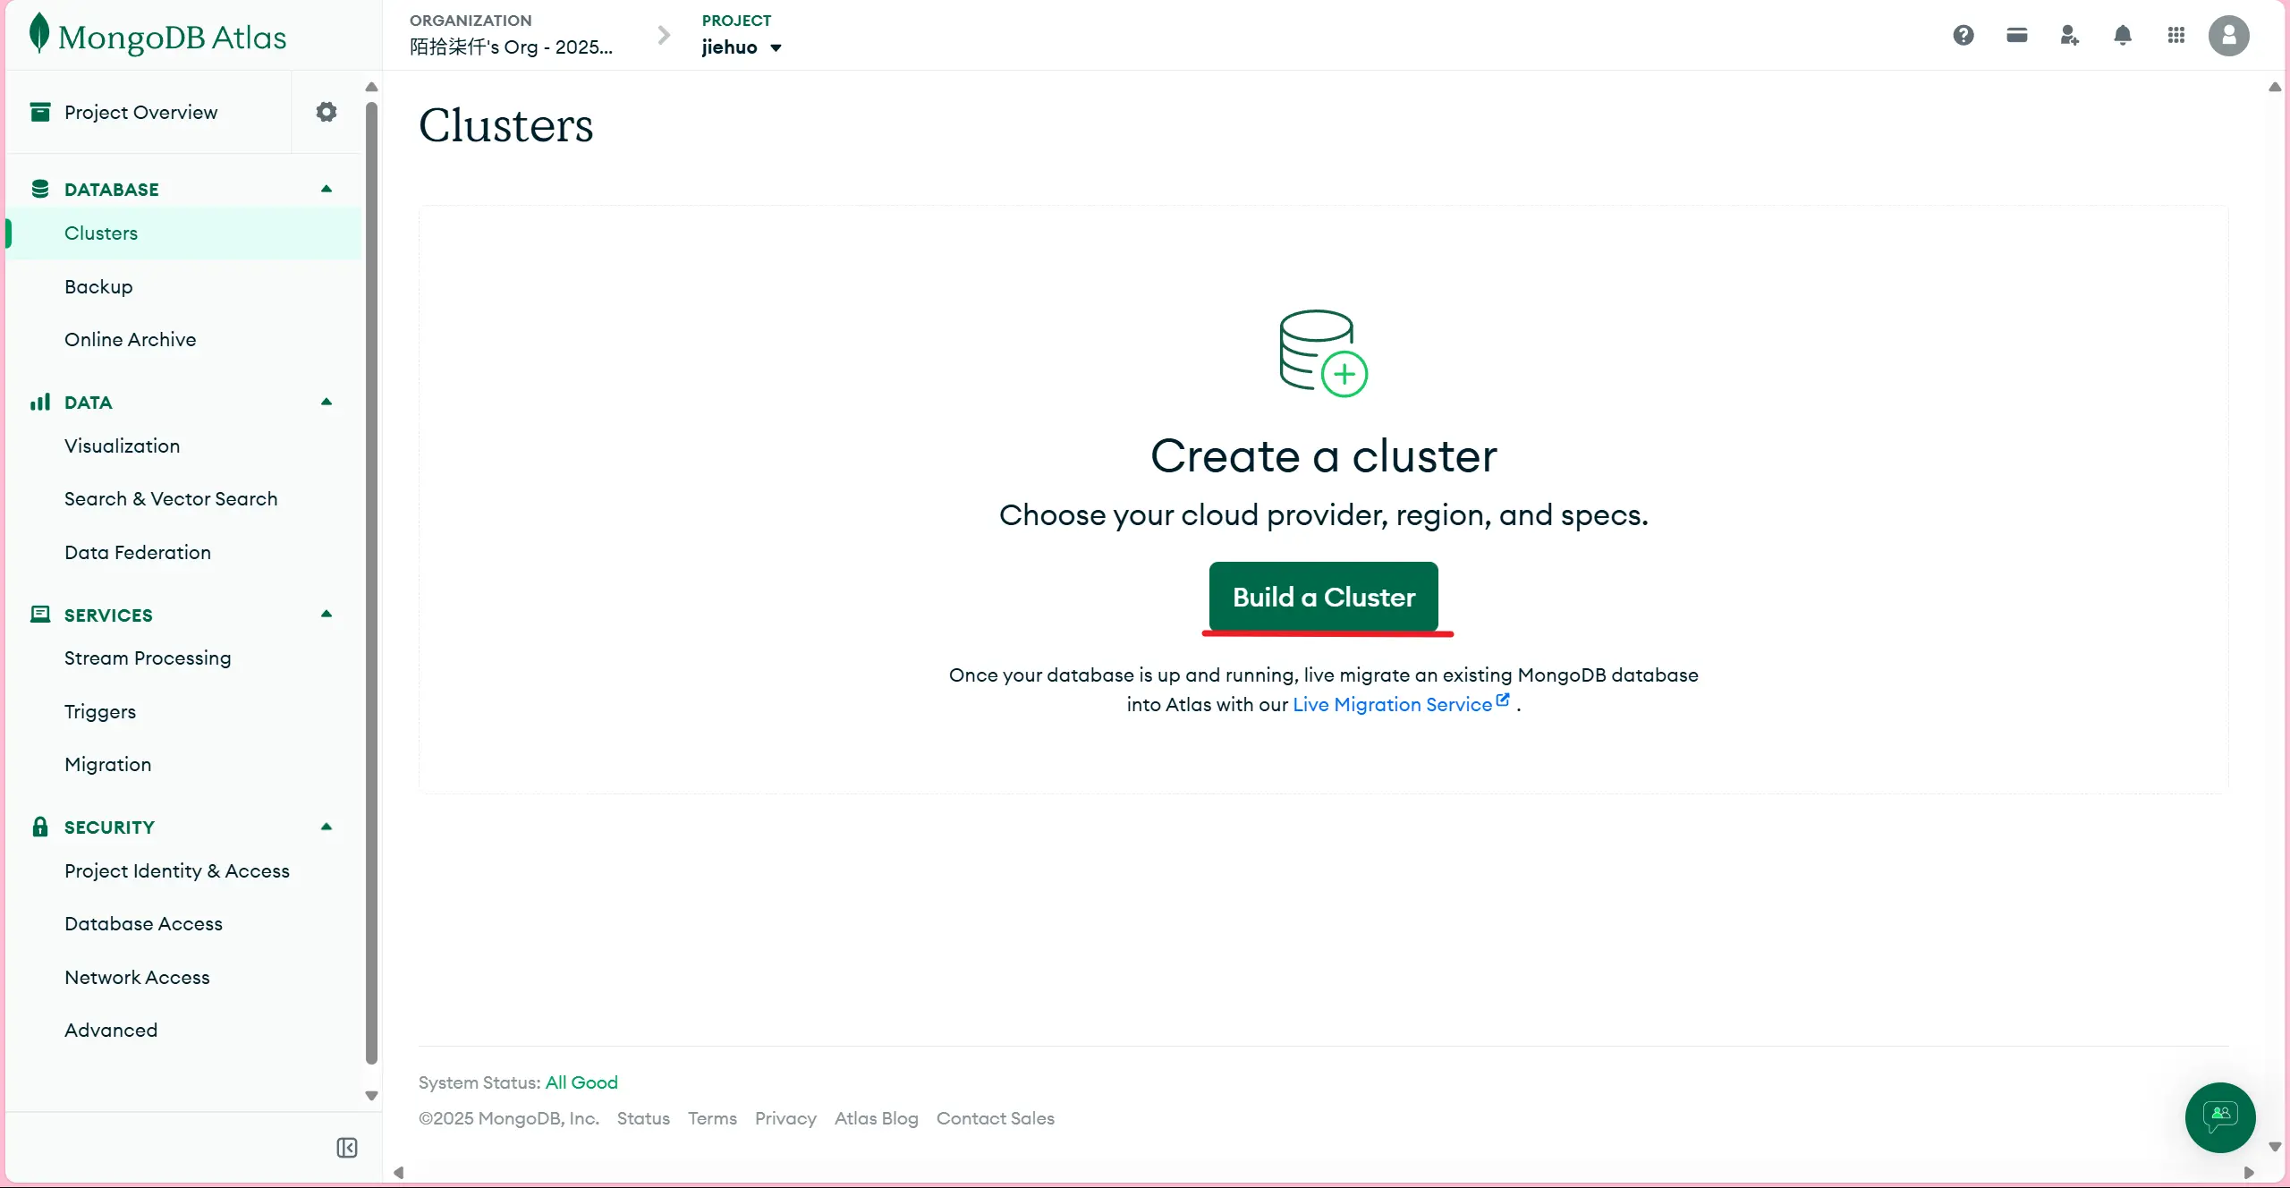This screenshot has height=1188, width=2290.
Task: Click the sidebar scroll down arrow
Action: [x=371, y=1095]
